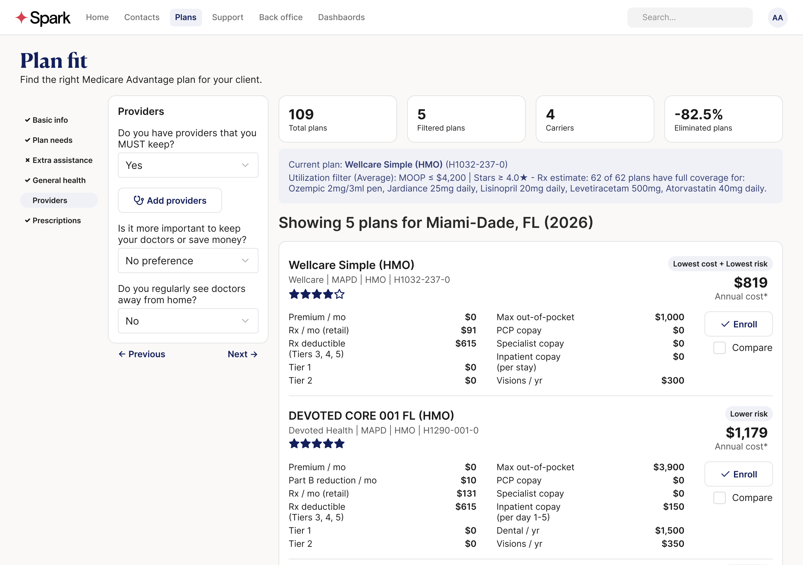
Task: Click the Devoted Core five-star rating
Action: [x=316, y=444]
